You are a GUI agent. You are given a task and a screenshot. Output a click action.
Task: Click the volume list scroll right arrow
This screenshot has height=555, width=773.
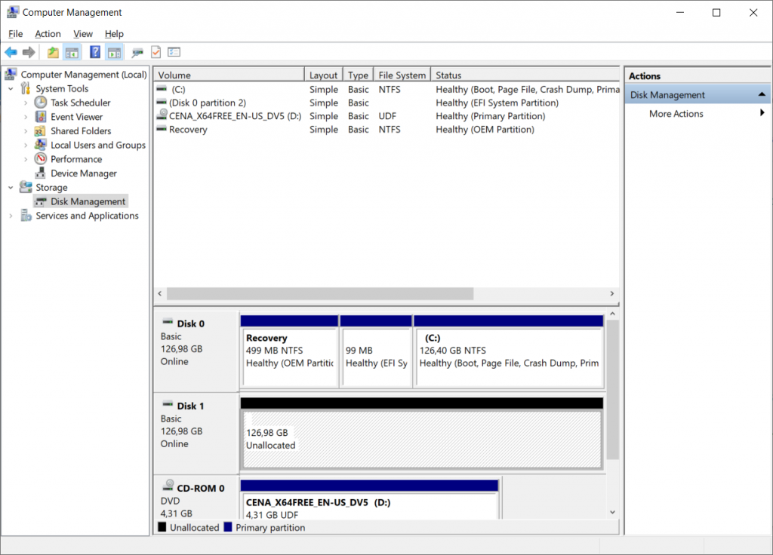[x=612, y=293]
